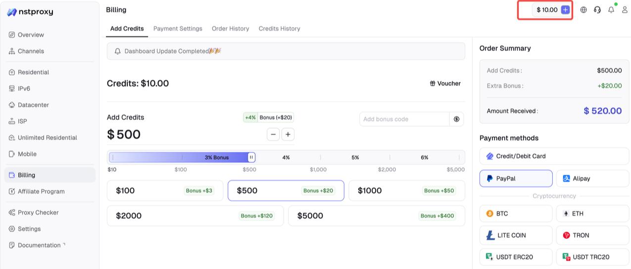The width and height of the screenshot is (631, 269).
Task: Click the 6% segment on bonus slider
Action: point(425,157)
